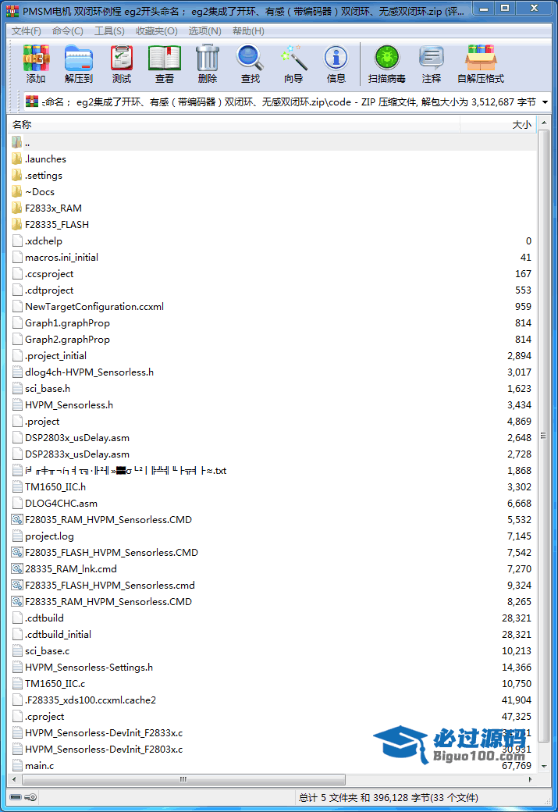This screenshot has width=558, height=812.
Task: Select the ~Docs folder
Action: pyautogui.click(x=39, y=191)
